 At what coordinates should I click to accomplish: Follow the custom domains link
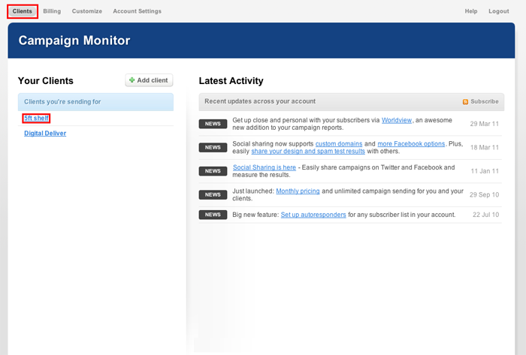[x=339, y=144]
